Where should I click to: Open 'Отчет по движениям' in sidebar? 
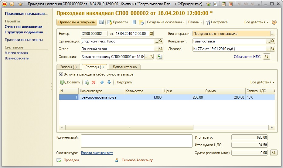pos(23,27)
